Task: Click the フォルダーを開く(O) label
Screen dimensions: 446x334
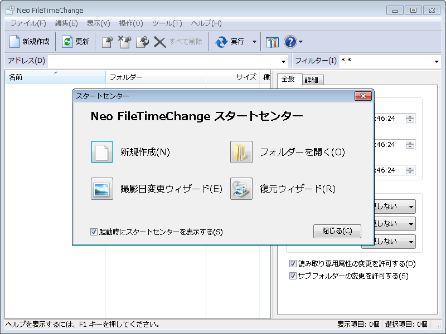Action: point(302,152)
